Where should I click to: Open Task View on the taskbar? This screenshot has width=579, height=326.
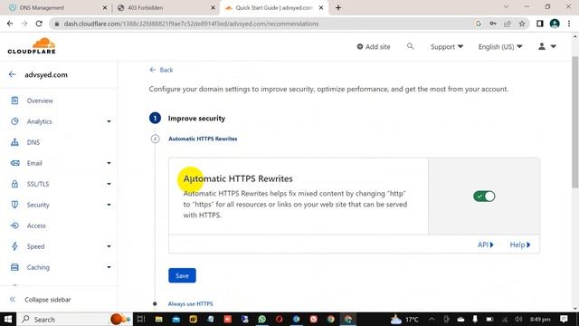pos(141,319)
